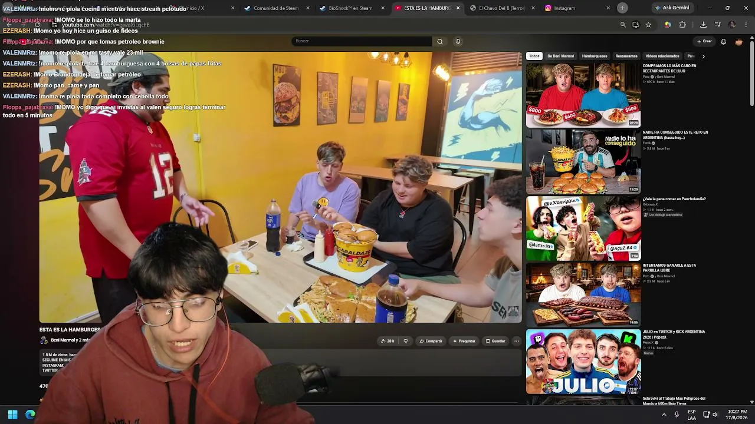Open the YouTube account avatar menu
Screen dimensions: 755x424
tap(738, 42)
